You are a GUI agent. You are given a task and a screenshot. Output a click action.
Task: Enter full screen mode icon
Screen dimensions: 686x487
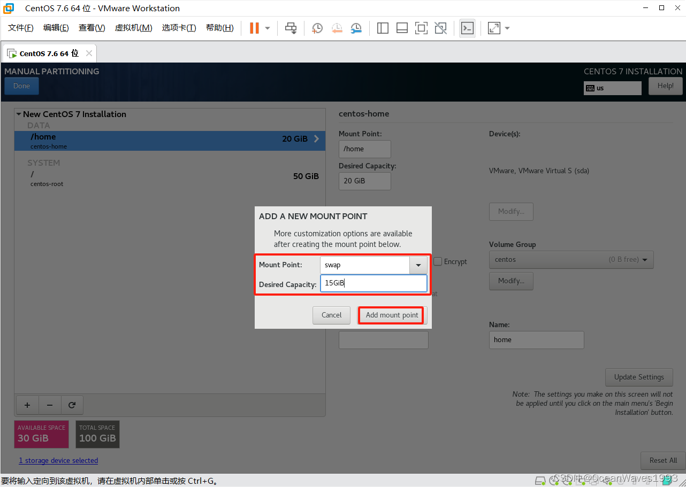click(421, 28)
